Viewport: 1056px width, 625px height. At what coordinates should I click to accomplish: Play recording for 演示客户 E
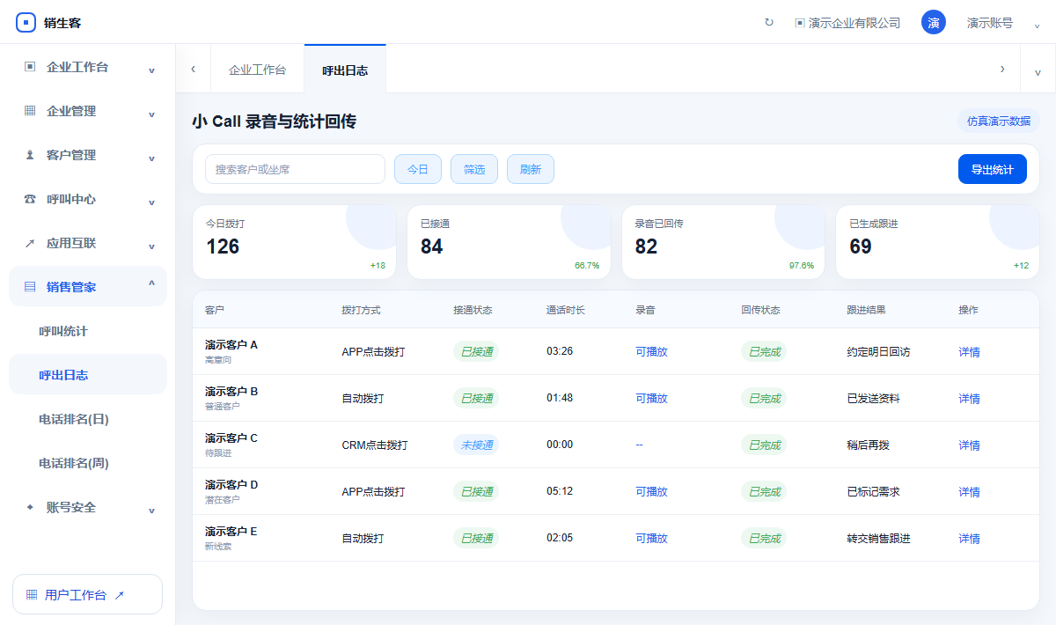pyautogui.click(x=651, y=539)
